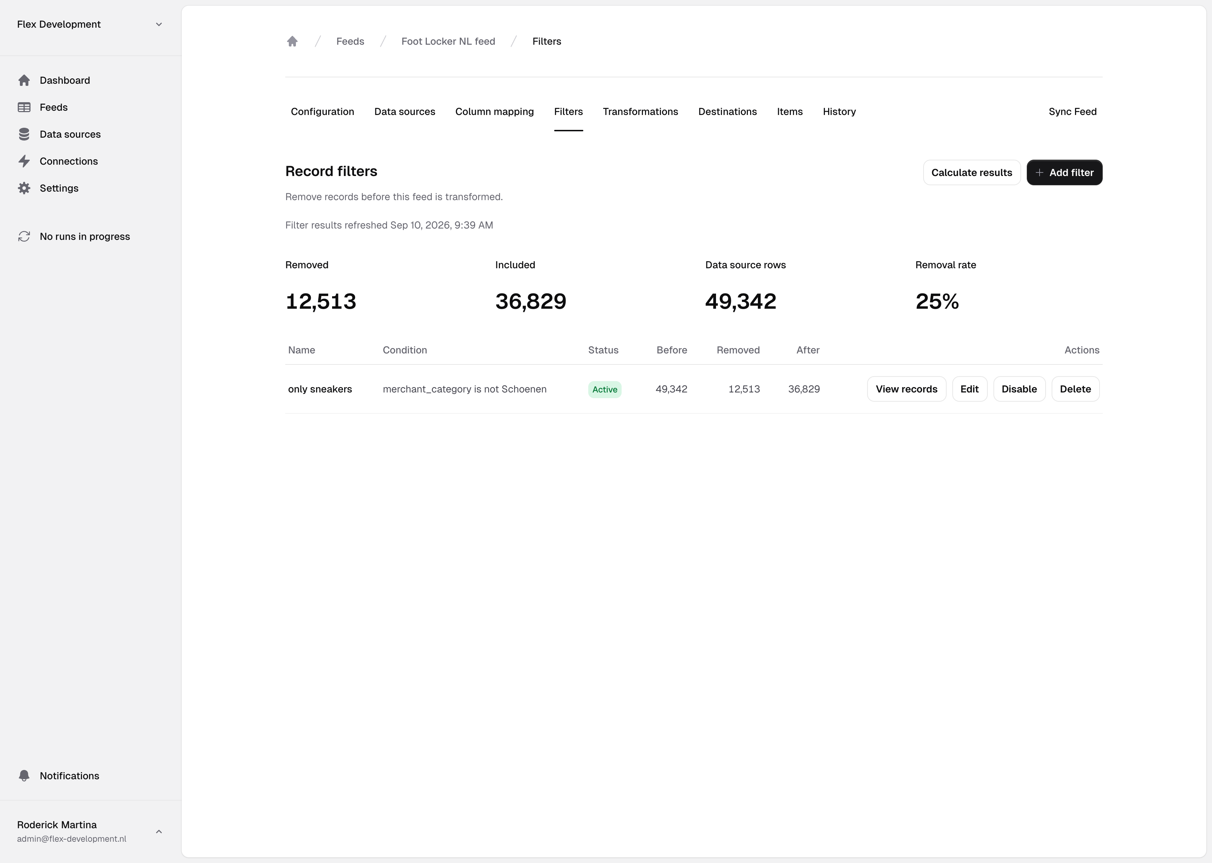This screenshot has width=1212, height=863.
Task: Click the Add filter button
Action: (x=1064, y=173)
